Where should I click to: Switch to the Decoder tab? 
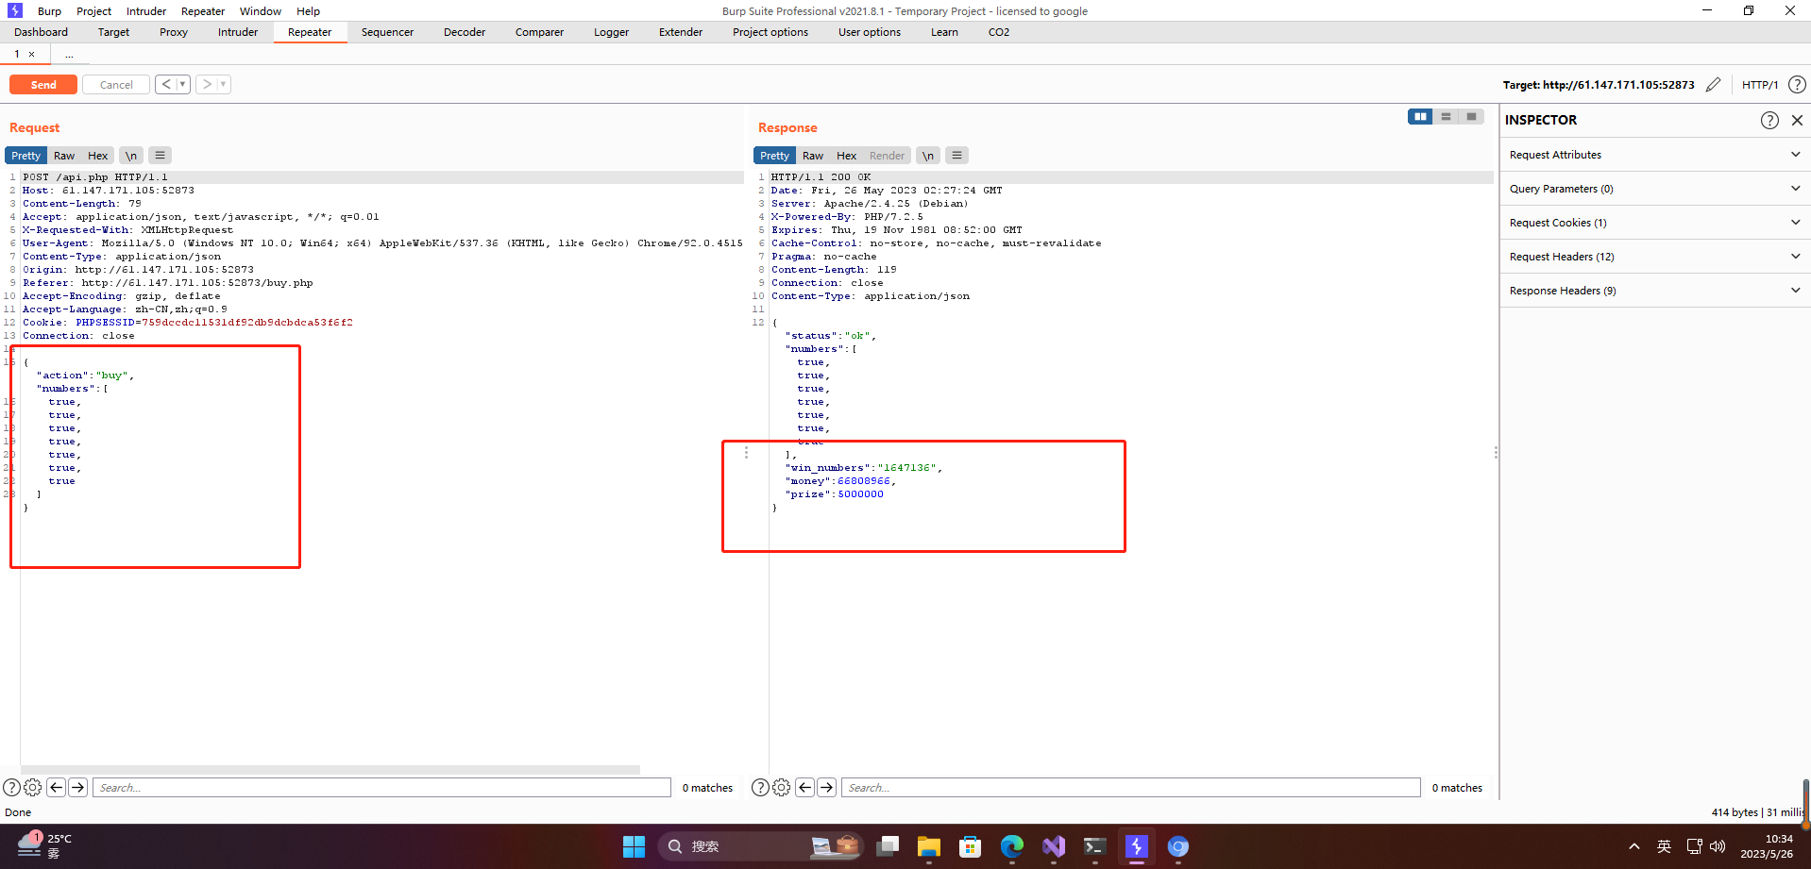tap(465, 32)
